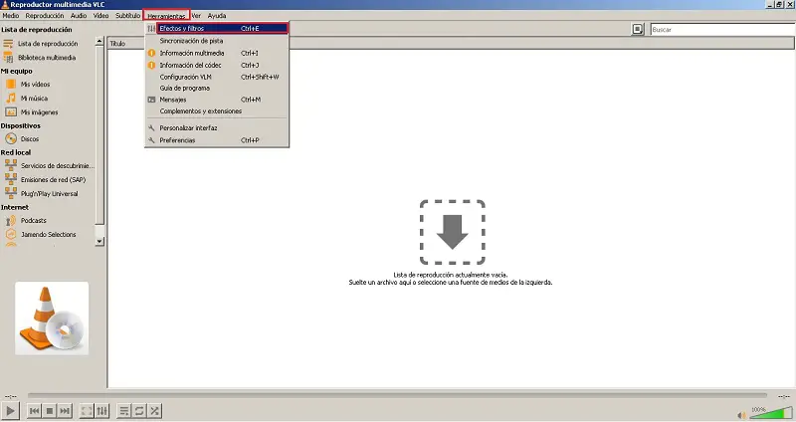Toggle loop mode icon
The width and height of the screenshot is (796, 422).
point(139,411)
